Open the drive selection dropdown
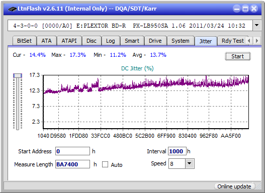Image resolution: width=265 pixels, height=193 pixels. (x=257, y=26)
